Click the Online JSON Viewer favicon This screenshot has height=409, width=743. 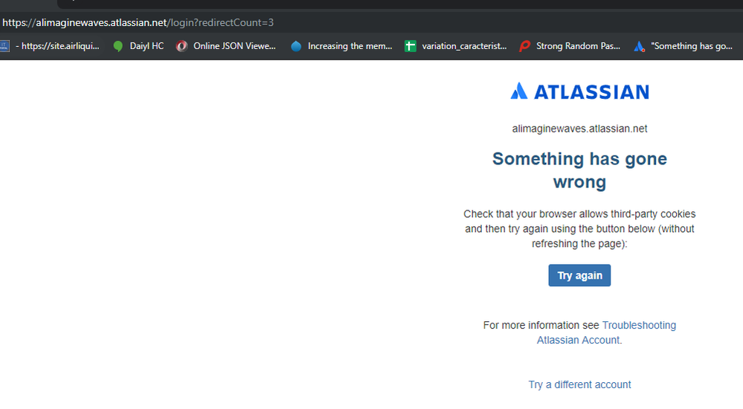click(181, 46)
